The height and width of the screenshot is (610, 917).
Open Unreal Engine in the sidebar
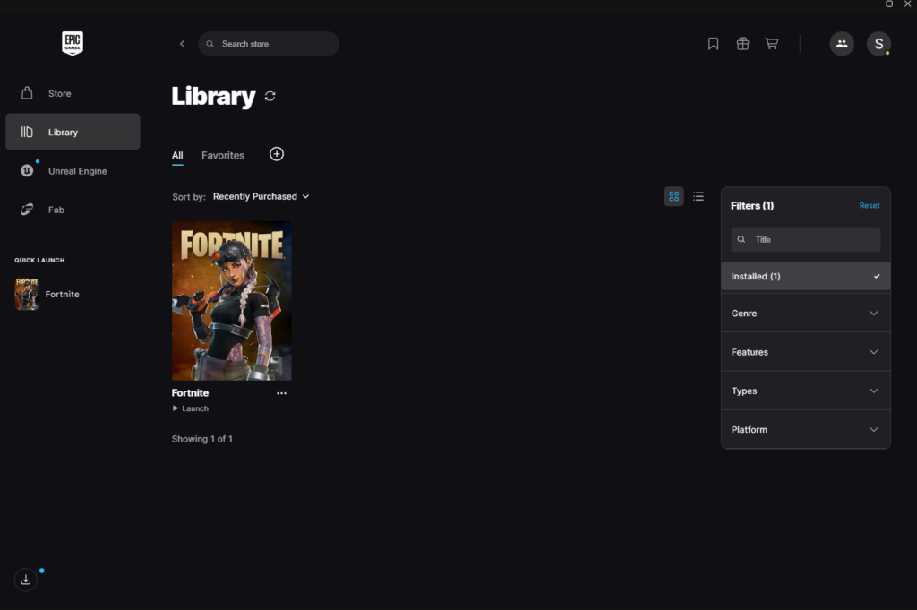(73, 171)
